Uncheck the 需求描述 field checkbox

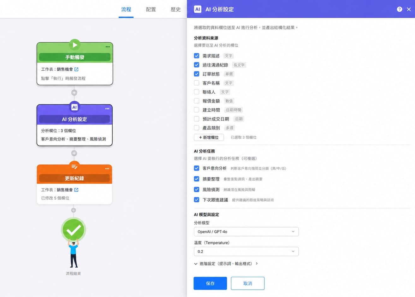[x=197, y=56]
